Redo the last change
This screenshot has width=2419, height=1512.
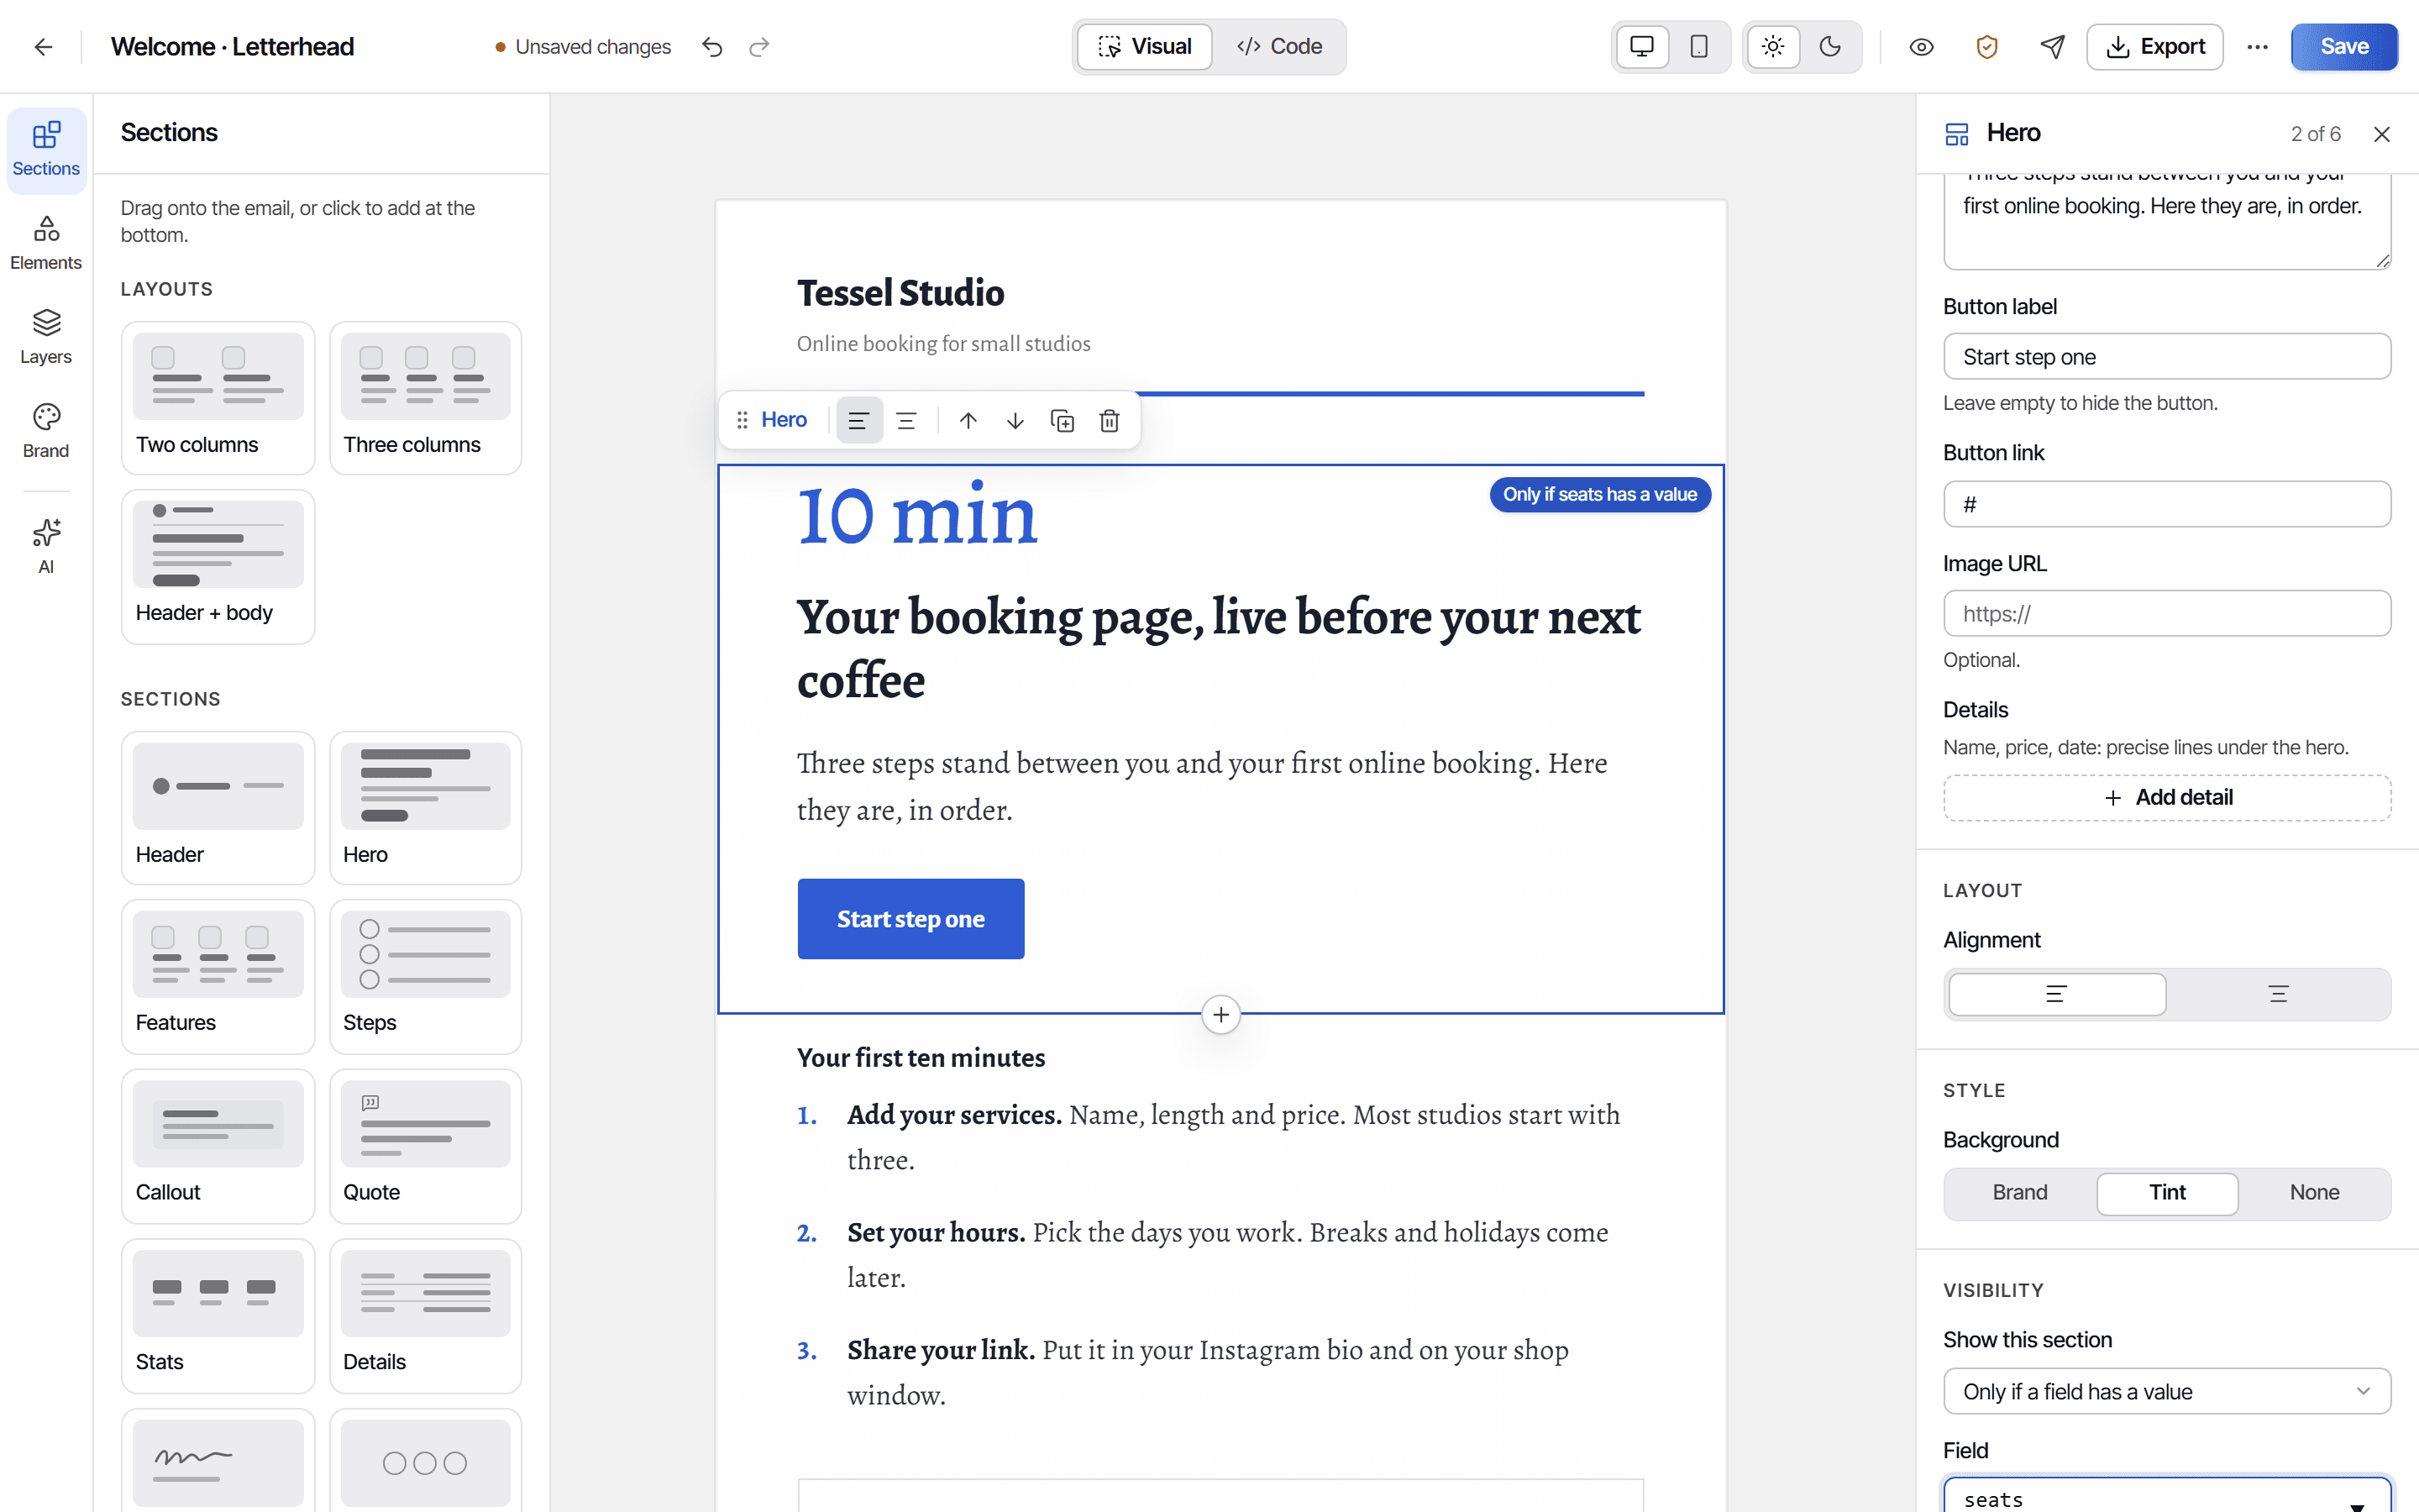759,47
